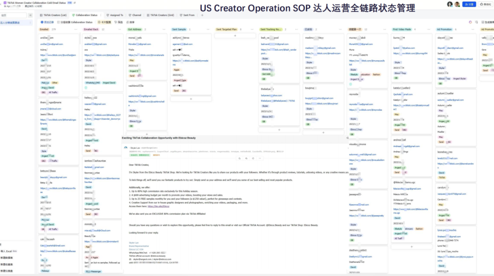494x276 pixels.
Task: Open the Sent From view tab
Action: pos(187,15)
